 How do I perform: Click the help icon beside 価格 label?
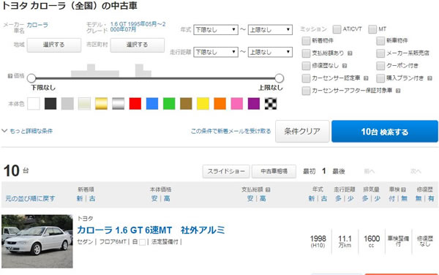[10, 76]
